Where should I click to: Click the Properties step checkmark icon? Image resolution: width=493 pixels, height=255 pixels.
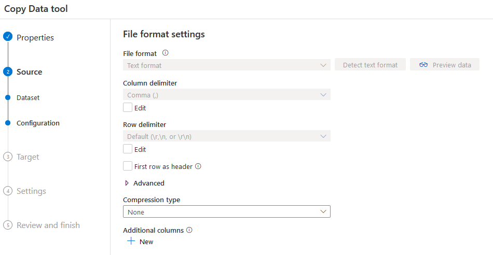click(x=7, y=37)
